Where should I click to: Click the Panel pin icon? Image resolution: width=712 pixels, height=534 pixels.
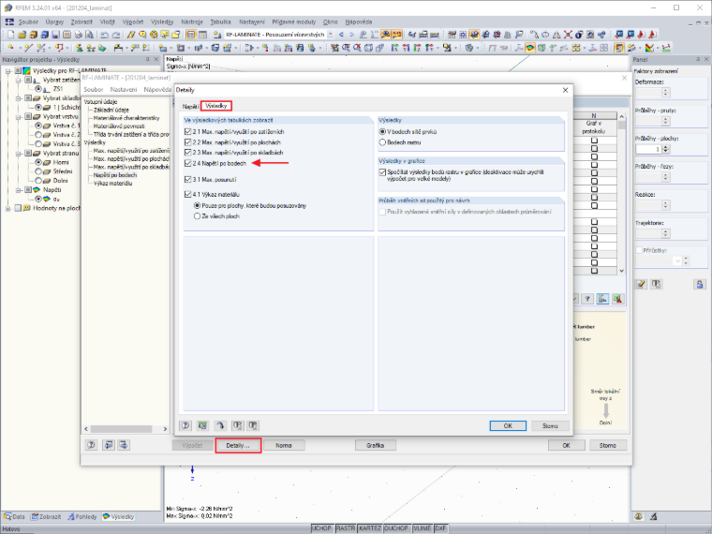[698, 59]
